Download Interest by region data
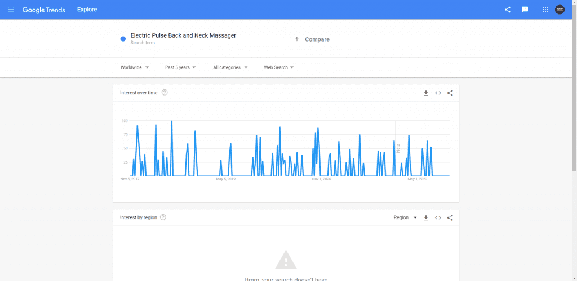 (x=426, y=217)
